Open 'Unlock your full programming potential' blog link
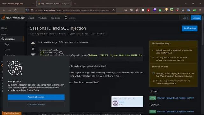The width and height of the screenshot is (204, 115). point(174,51)
